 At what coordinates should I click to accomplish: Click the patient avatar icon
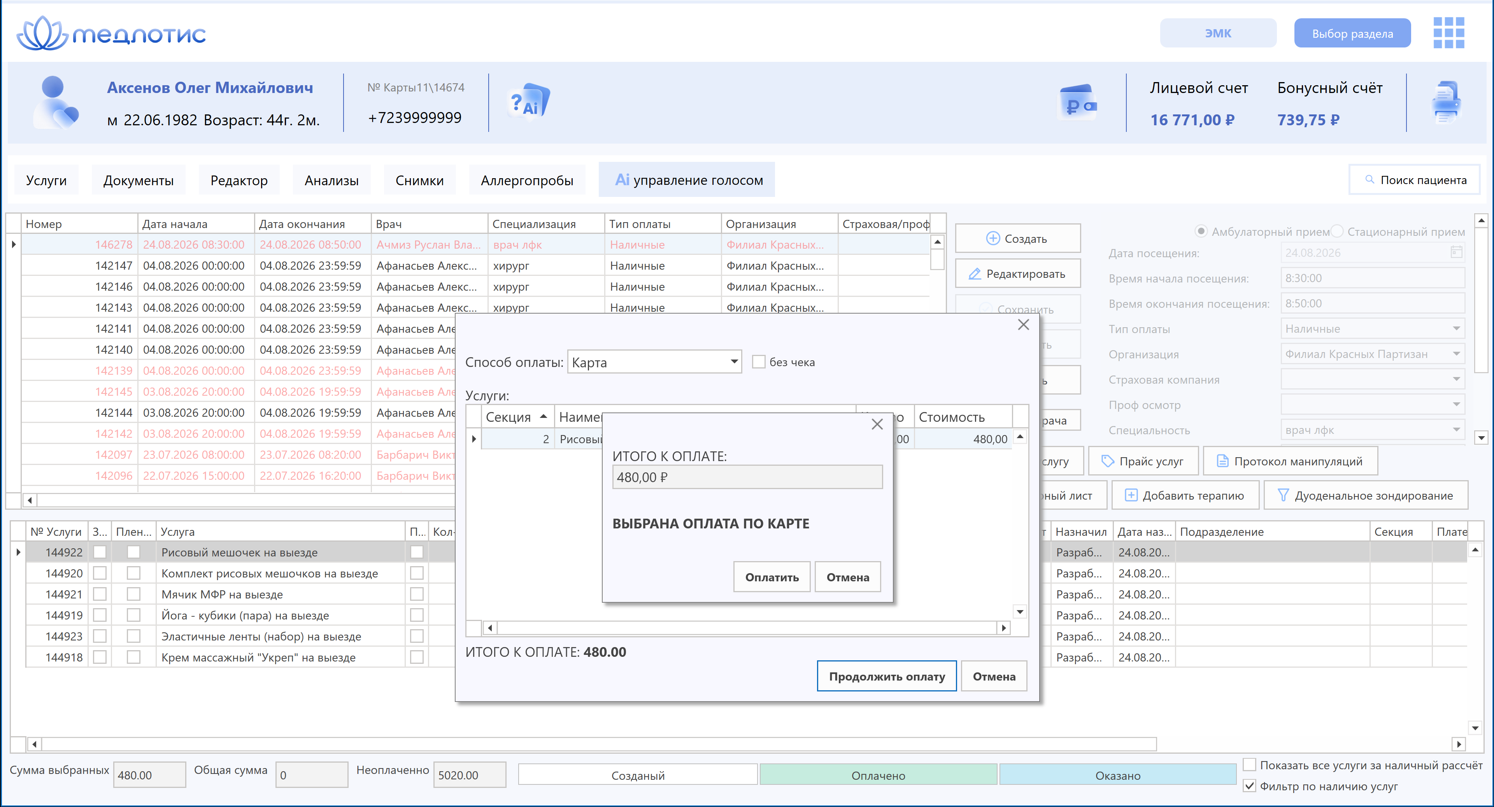pos(56,102)
